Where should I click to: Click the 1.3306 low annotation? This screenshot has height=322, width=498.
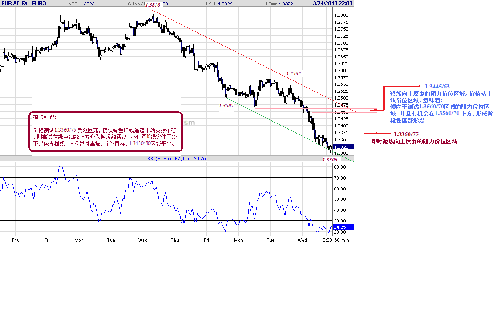[330, 160]
